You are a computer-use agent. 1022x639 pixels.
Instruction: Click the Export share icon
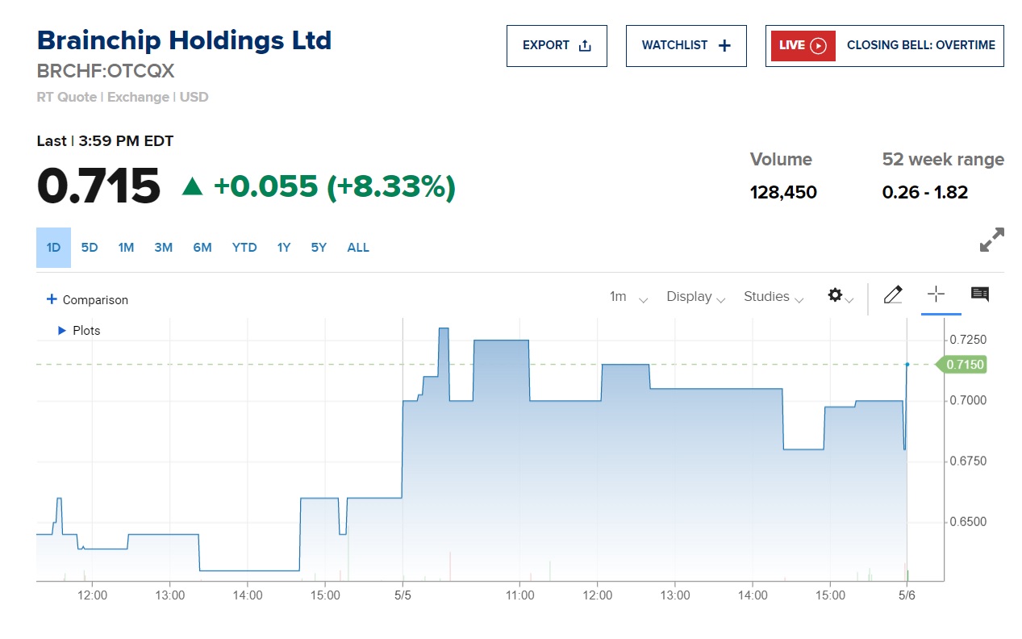(585, 46)
